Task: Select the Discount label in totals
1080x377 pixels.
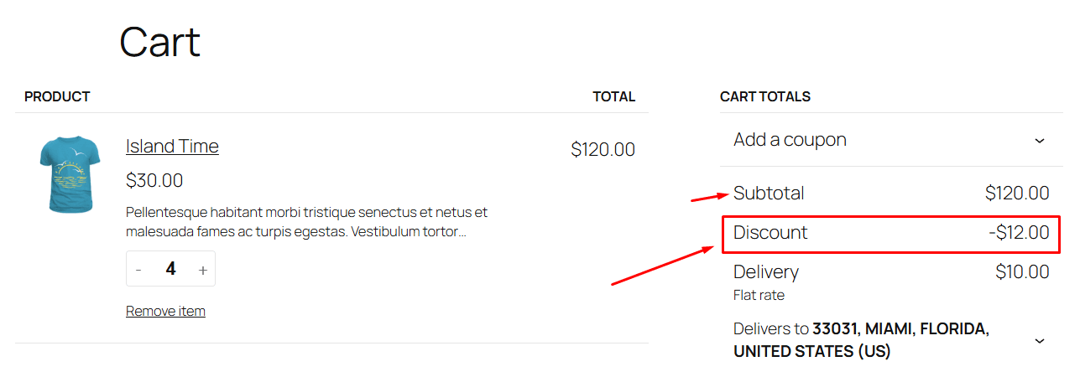Action: [770, 233]
